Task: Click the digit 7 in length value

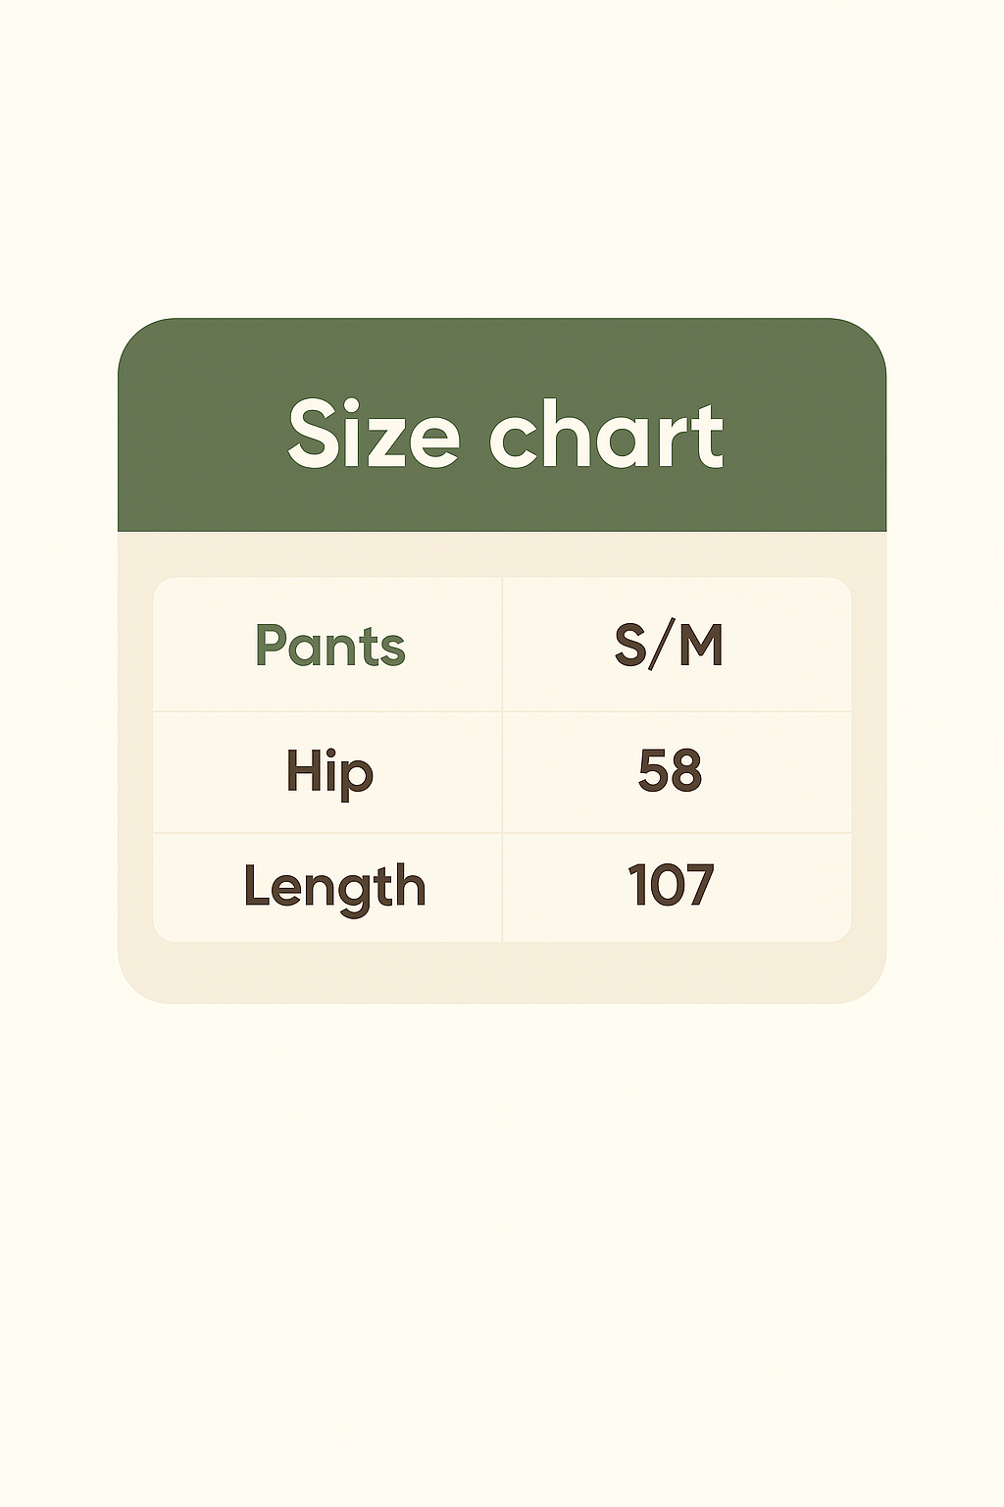Action: (x=697, y=885)
